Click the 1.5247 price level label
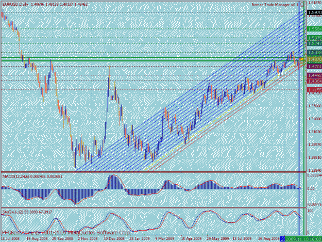Viewport: 322px width, 242px height. pos(315,43)
